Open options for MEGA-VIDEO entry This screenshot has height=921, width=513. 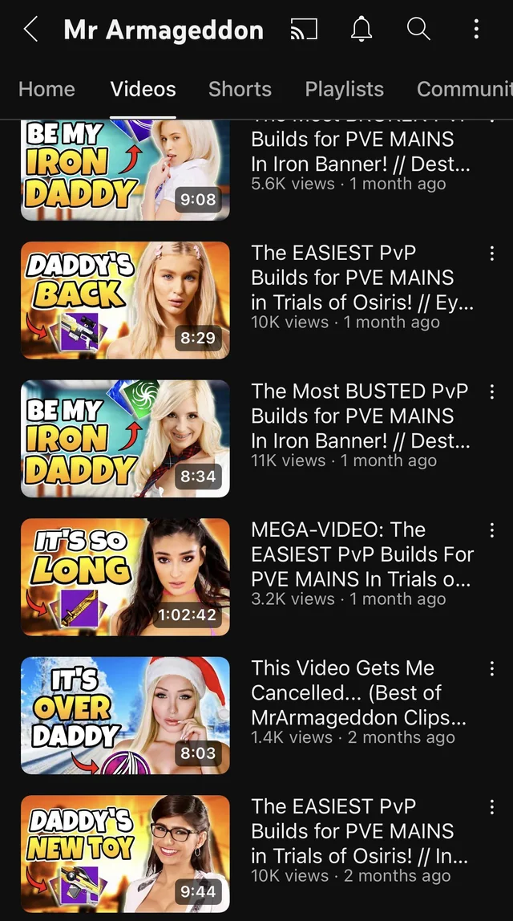492,530
